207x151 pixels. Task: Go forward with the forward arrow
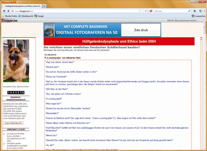coord(8,11)
